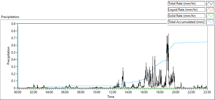Click the 23:59 time axis label
Viewport: 215px width, 100px height.
(x=207, y=92)
